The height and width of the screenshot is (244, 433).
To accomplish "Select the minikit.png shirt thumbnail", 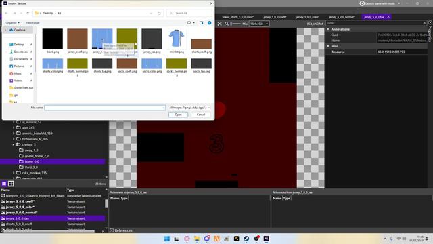I will pos(177,39).
